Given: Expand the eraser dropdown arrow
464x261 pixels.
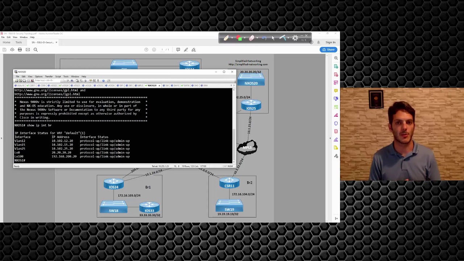Looking at the screenshot, I should click(257, 38).
